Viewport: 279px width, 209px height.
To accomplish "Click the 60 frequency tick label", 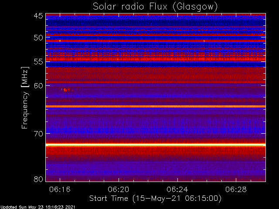I will pyautogui.click(x=38, y=85).
